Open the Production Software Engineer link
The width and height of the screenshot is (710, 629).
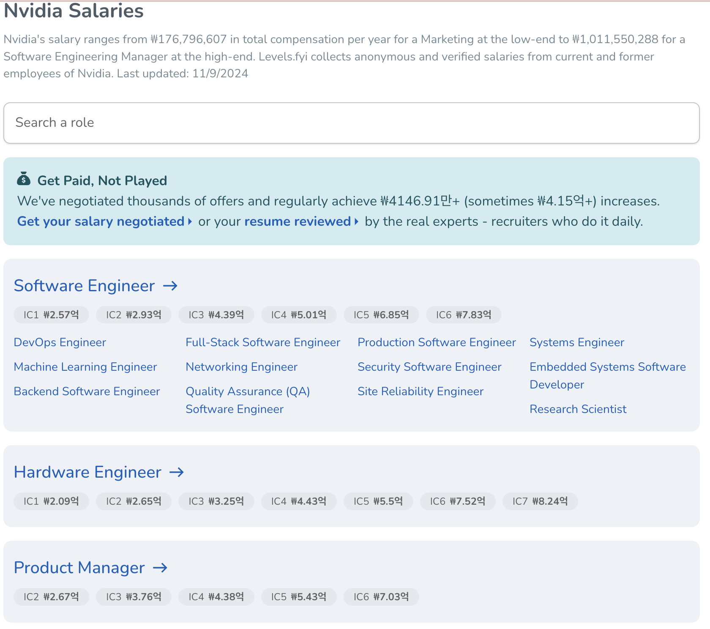tap(437, 342)
